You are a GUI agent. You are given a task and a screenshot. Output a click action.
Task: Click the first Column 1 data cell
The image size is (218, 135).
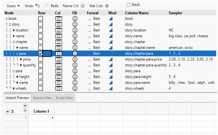tap(41, 118)
